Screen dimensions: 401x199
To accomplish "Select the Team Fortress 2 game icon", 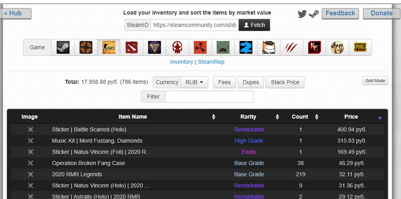I will (86, 47).
